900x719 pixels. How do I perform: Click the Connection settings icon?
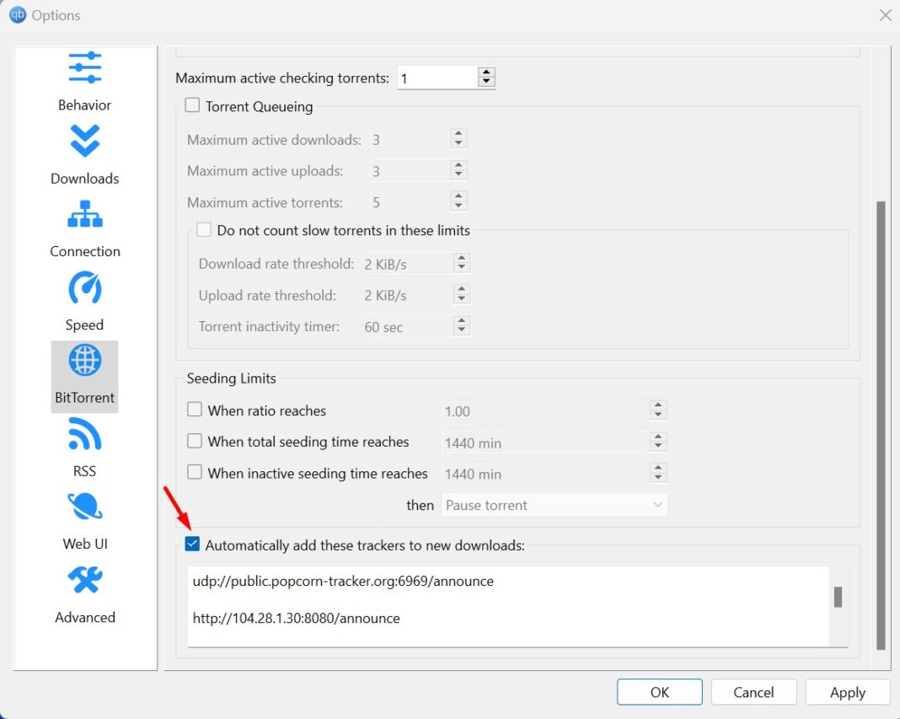(x=83, y=213)
